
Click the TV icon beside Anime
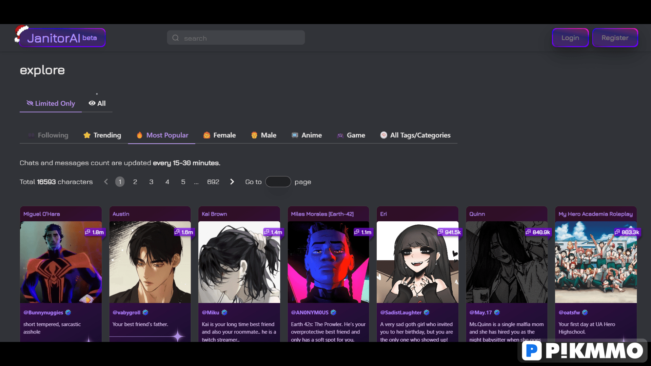click(x=295, y=135)
